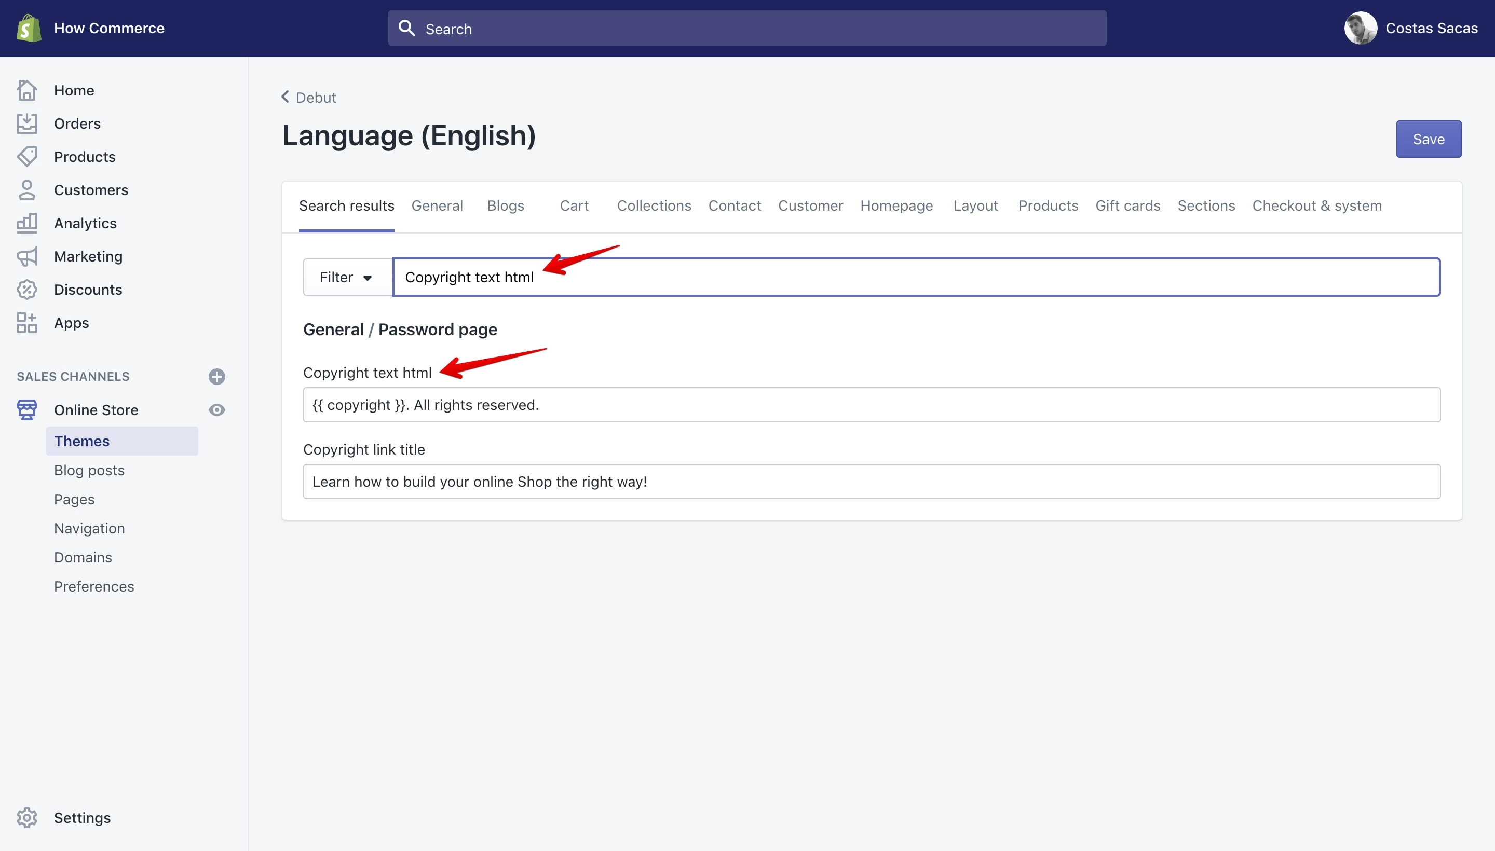Select the Collections tab
The width and height of the screenshot is (1495, 851).
(654, 205)
